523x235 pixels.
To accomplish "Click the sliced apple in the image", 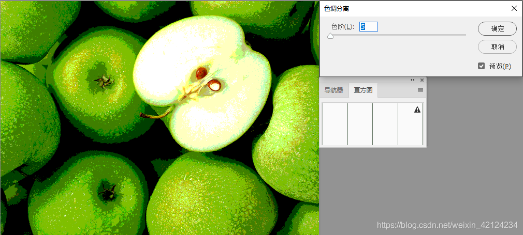I will click(x=203, y=83).
